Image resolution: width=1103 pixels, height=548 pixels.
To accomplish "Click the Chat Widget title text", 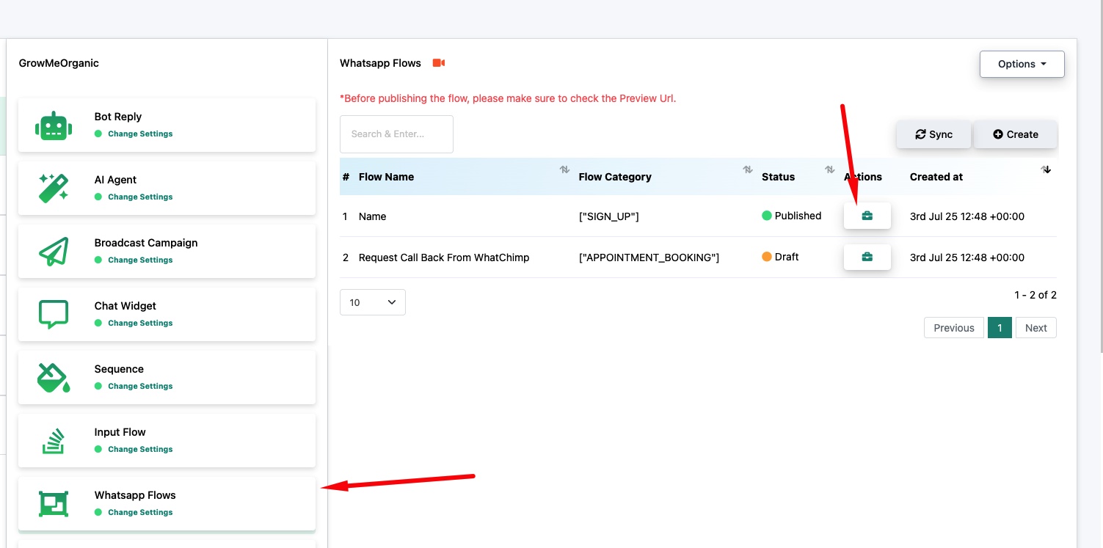I will pos(125,306).
